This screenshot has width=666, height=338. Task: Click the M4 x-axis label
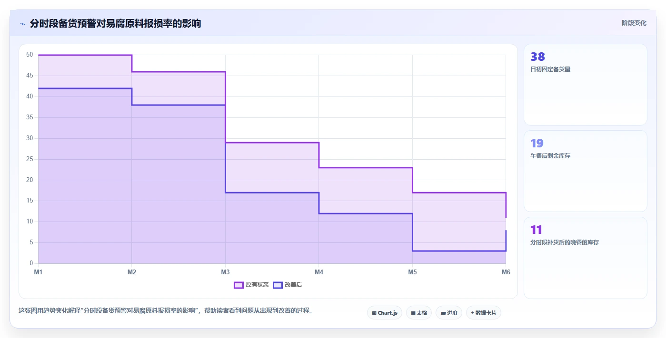click(319, 272)
